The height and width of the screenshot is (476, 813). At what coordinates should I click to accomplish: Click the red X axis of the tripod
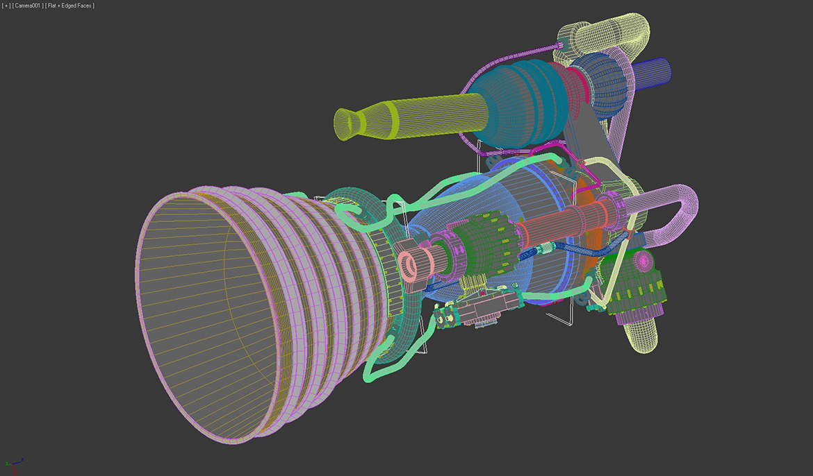[x=13, y=471]
